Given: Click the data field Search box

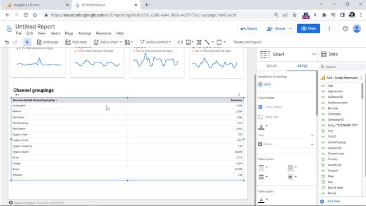Looking at the screenshot, I should point(341,67).
